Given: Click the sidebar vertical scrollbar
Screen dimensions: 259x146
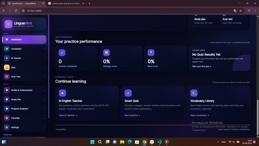Looking at the screenshot, I should pyautogui.click(x=49, y=66).
